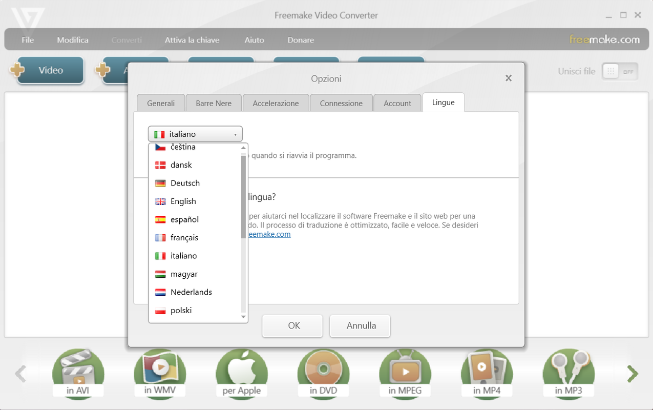Select dansk in the language list
The image size is (653, 410).
click(195, 165)
